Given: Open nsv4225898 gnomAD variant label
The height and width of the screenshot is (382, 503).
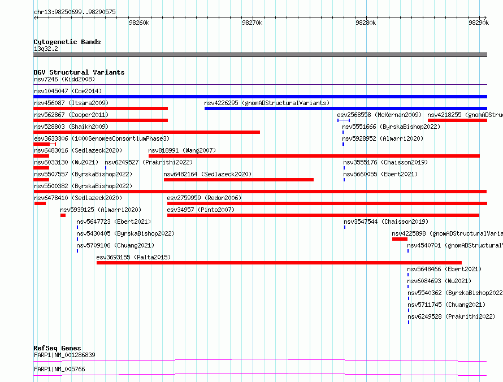Looking at the screenshot, I should (x=447, y=233).
